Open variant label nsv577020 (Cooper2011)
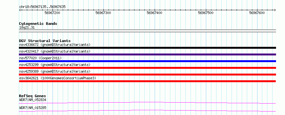 40,58
